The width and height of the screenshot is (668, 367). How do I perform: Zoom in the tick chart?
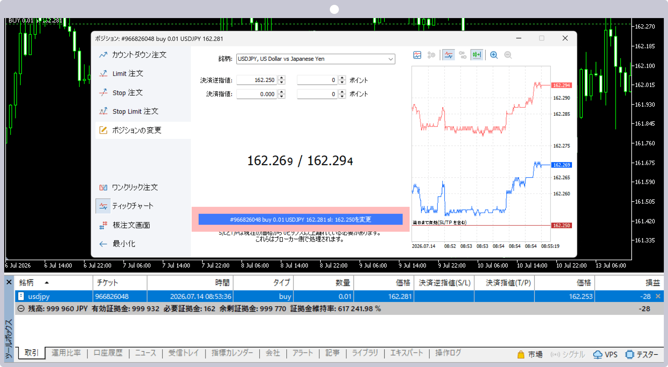[494, 55]
